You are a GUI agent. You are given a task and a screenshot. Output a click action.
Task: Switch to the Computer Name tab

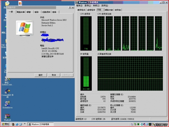click(x=21, y=12)
